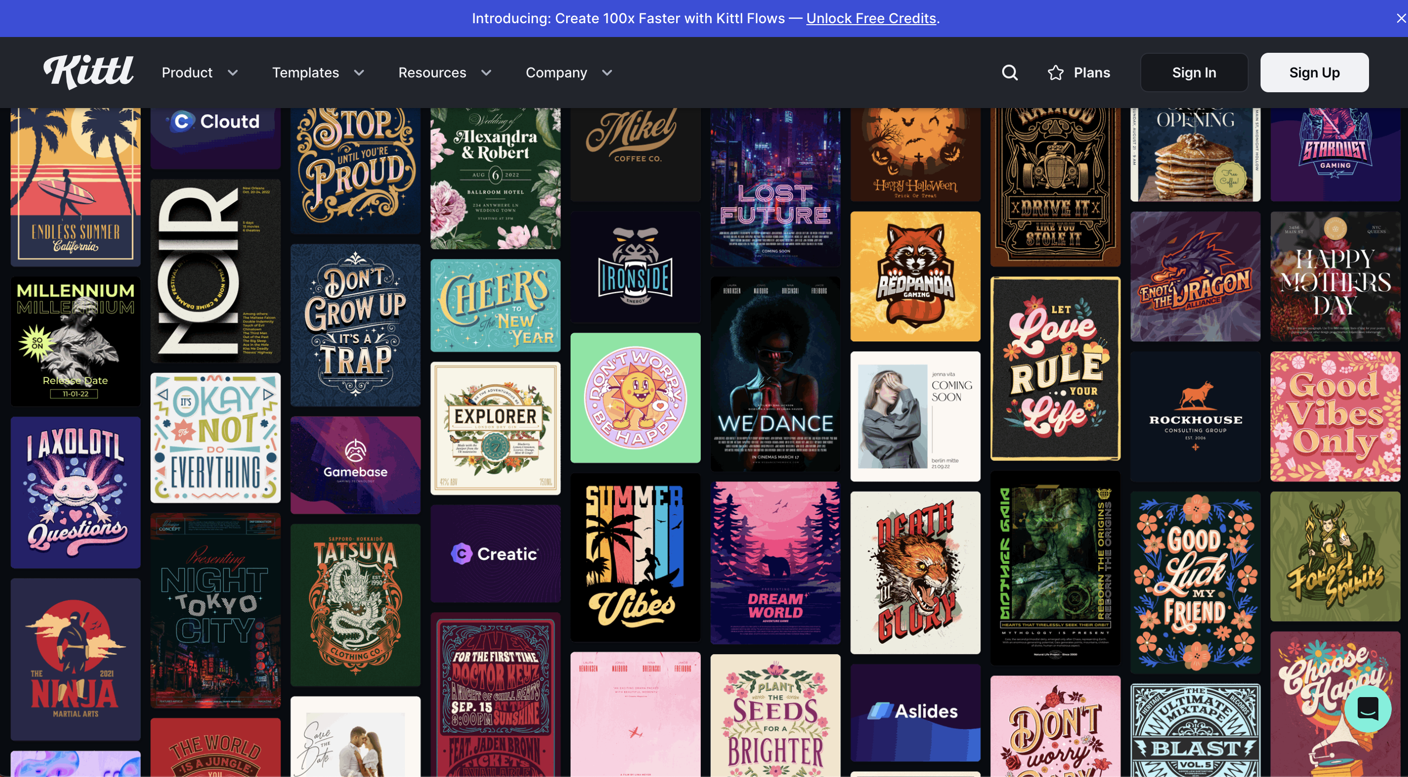Open the Rockhouse Consulting Group template

1195,417
